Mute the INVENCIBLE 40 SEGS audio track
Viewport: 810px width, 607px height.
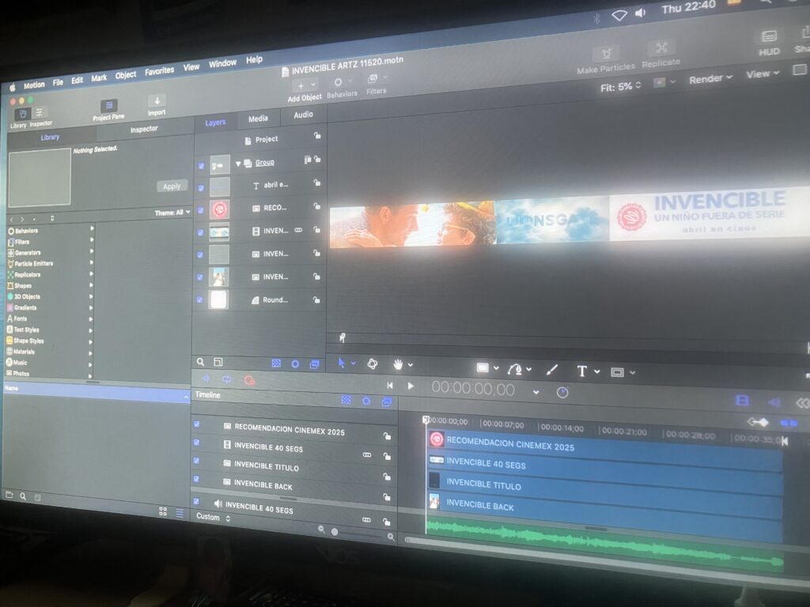(218, 503)
